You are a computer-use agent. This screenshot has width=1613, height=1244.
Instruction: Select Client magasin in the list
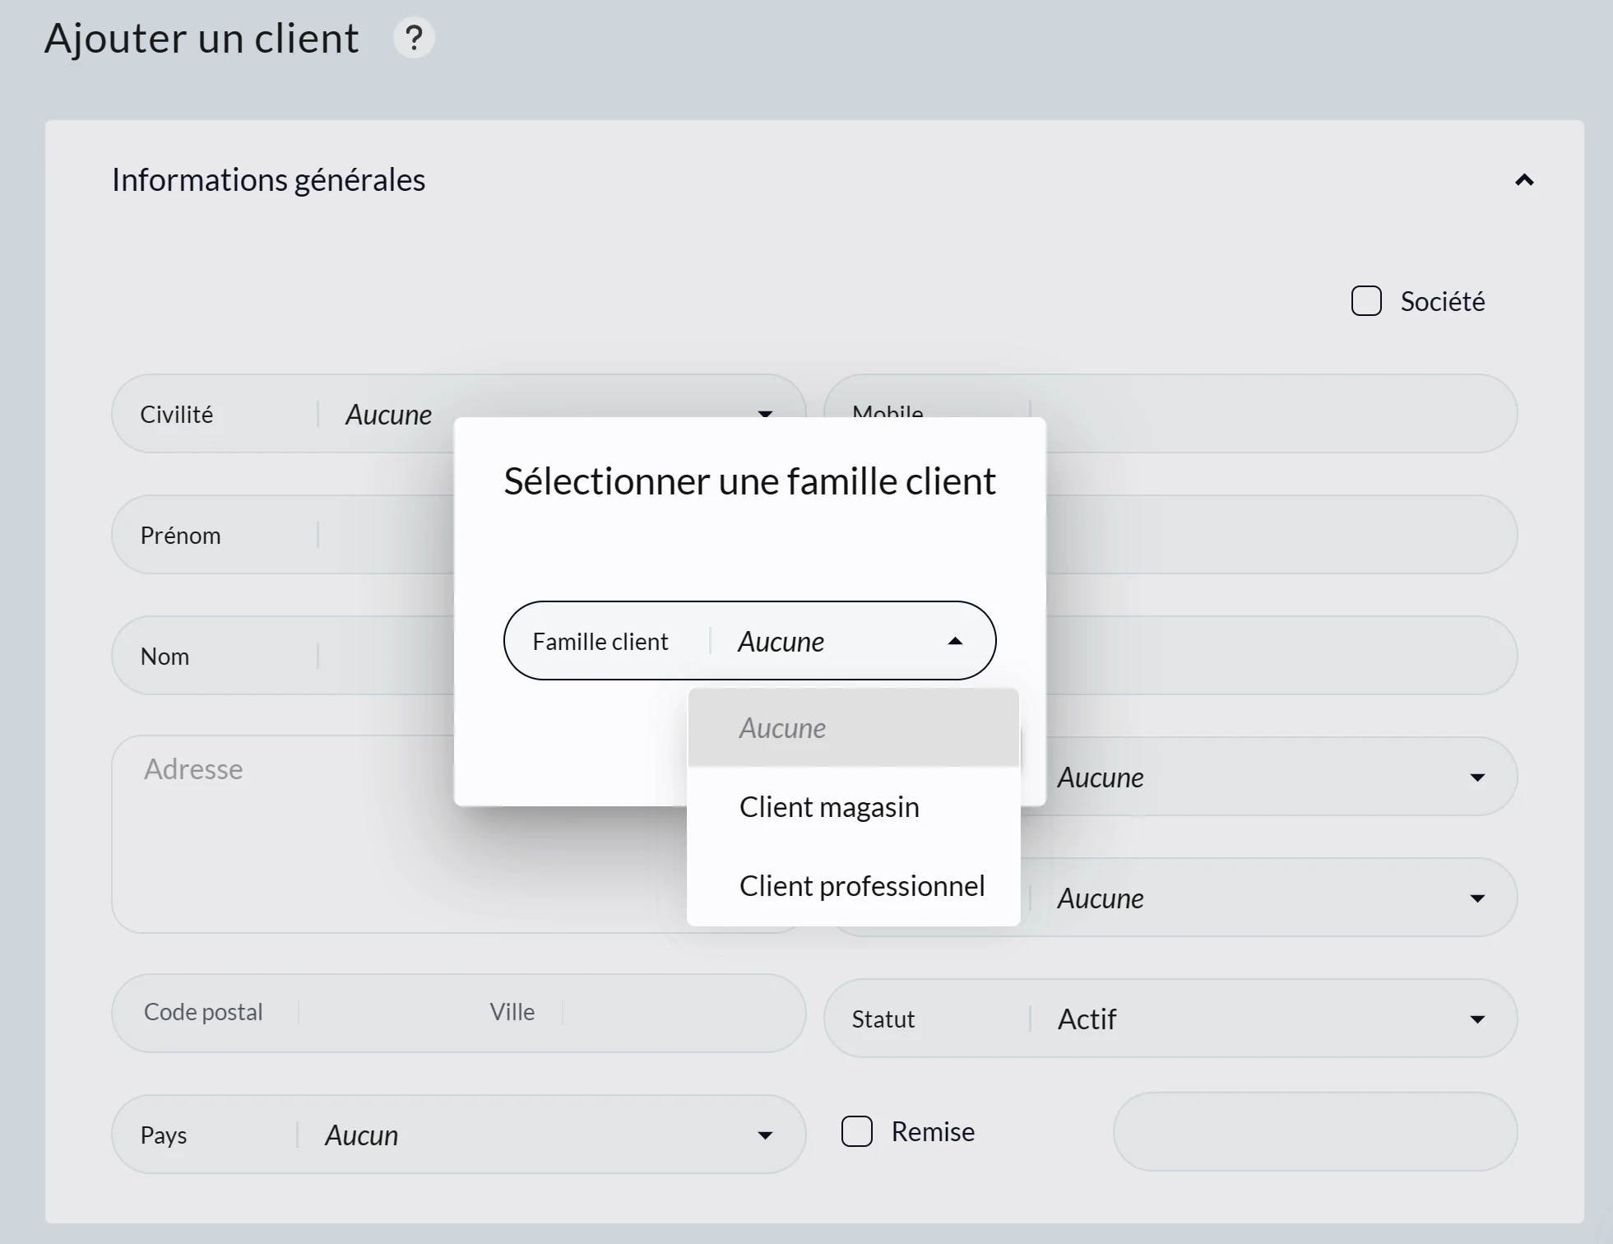coord(829,806)
